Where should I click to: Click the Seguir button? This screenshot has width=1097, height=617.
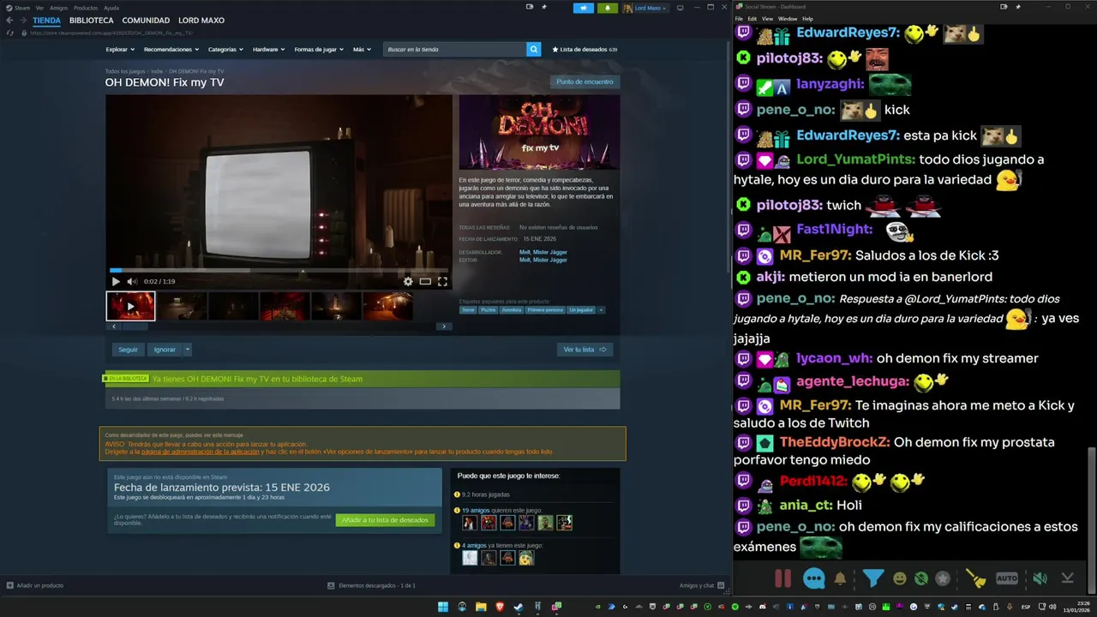click(128, 350)
